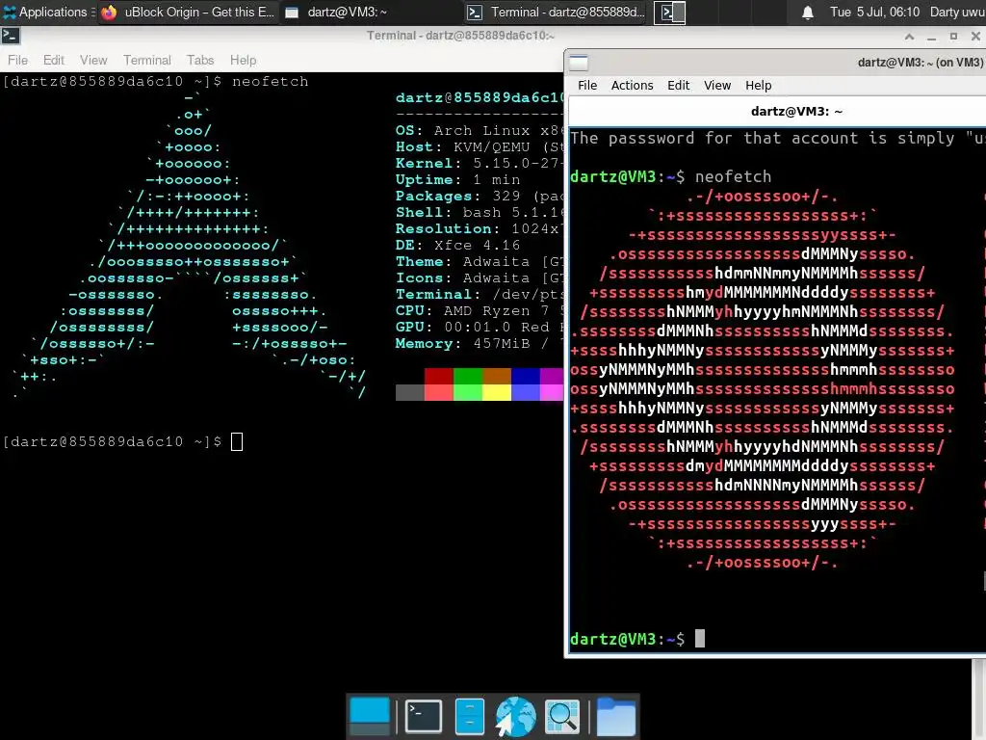Click the bright yellow color block in neofetch output
Image resolution: width=986 pixels, height=740 pixels.
[x=497, y=393]
